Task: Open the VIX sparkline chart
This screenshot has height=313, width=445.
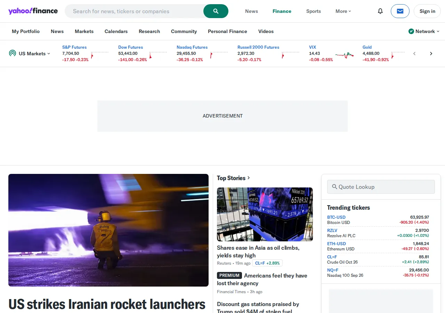Action: pyautogui.click(x=345, y=55)
